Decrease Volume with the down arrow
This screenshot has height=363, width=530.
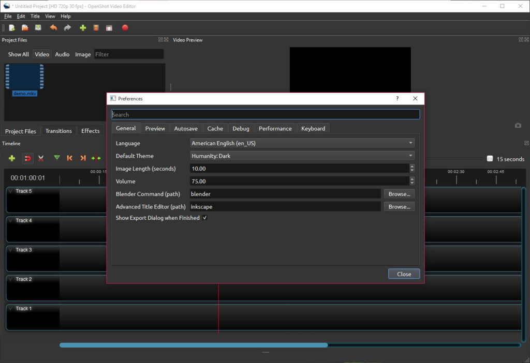tap(411, 184)
